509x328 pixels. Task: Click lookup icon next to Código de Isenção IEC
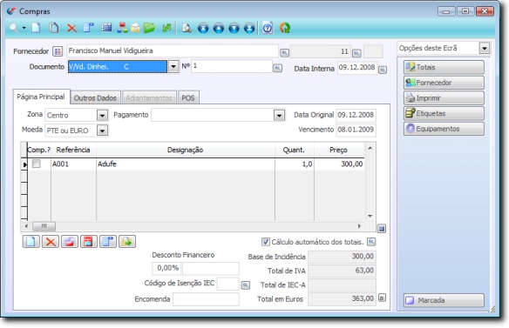[246, 285]
